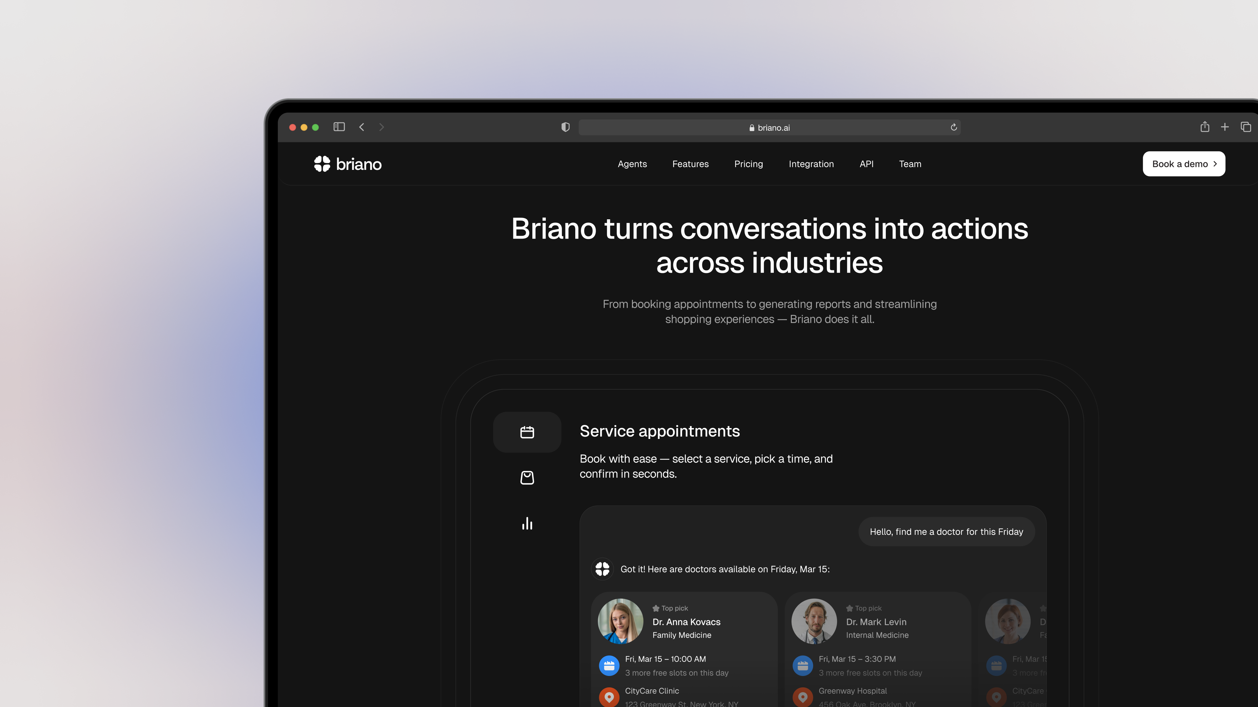This screenshot has width=1258, height=707.
Task: Click free slots note under 10:00 AM
Action: (x=677, y=673)
